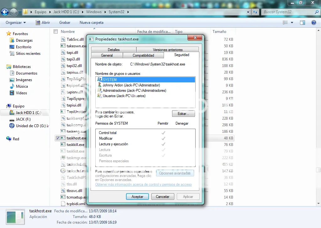Click the System32 breadcrumb segment

tap(117, 12)
